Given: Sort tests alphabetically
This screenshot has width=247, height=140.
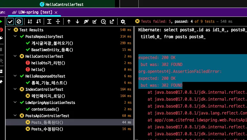Looking at the screenshot, I should (30, 21).
